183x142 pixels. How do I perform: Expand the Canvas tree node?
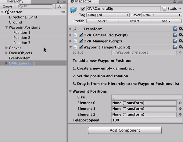click(x=6, y=48)
